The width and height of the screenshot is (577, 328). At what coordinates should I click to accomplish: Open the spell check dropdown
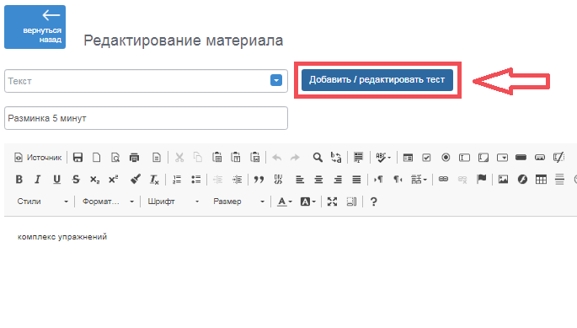pos(383,158)
